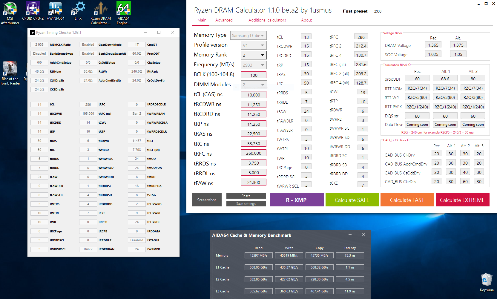Click the Calculate EXTREME button

coord(462,200)
